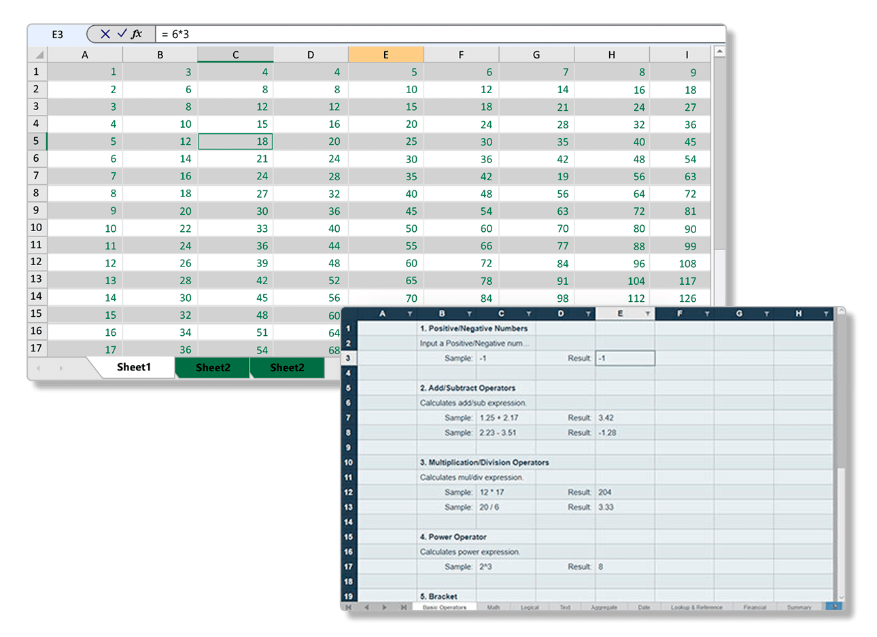Click the scroll-down arrow of the blue-header spreadsheet
The image size is (877, 637).
[841, 598]
